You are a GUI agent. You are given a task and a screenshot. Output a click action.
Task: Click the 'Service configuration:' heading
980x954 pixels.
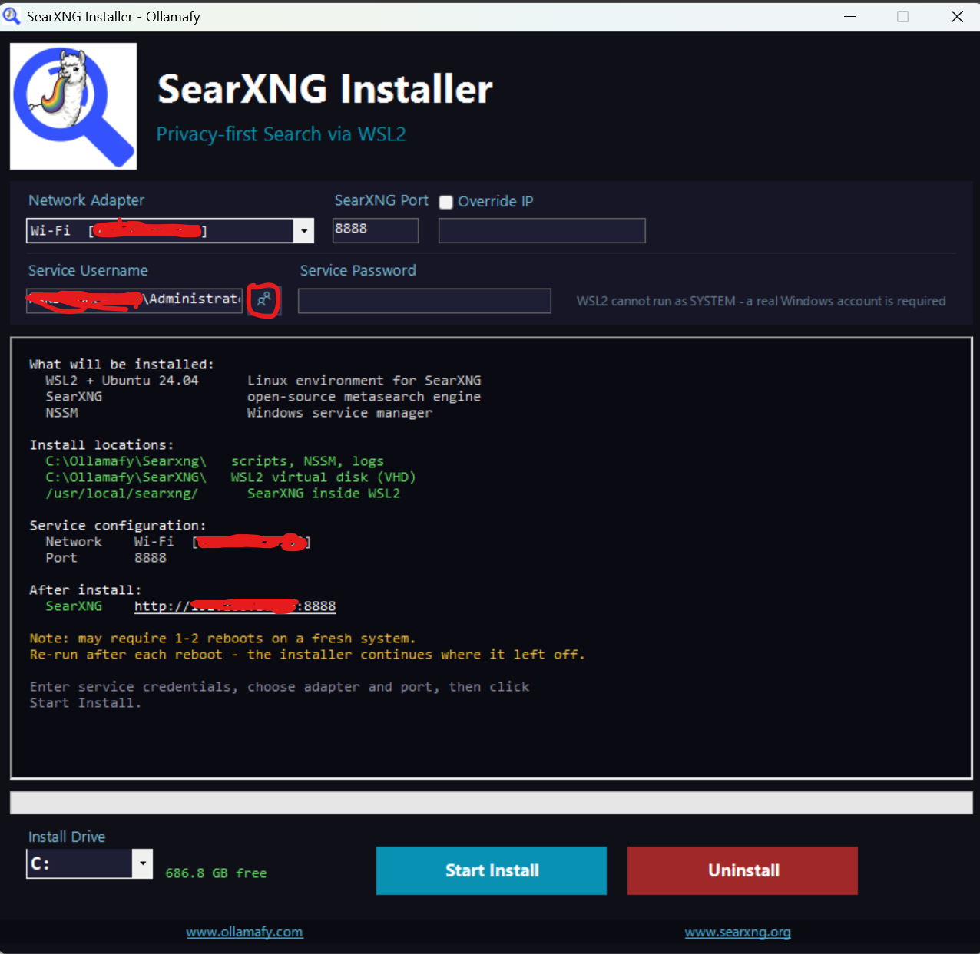coord(118,526)
